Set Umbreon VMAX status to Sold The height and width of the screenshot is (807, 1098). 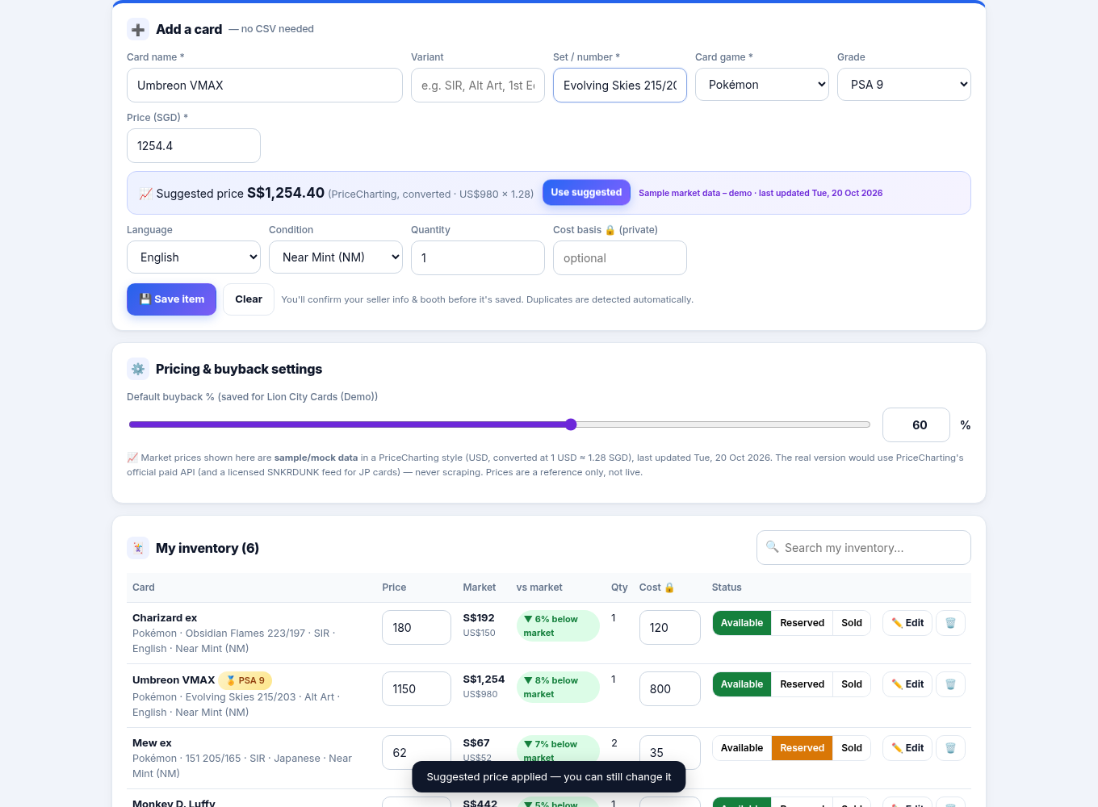click(x=852, y=684)
